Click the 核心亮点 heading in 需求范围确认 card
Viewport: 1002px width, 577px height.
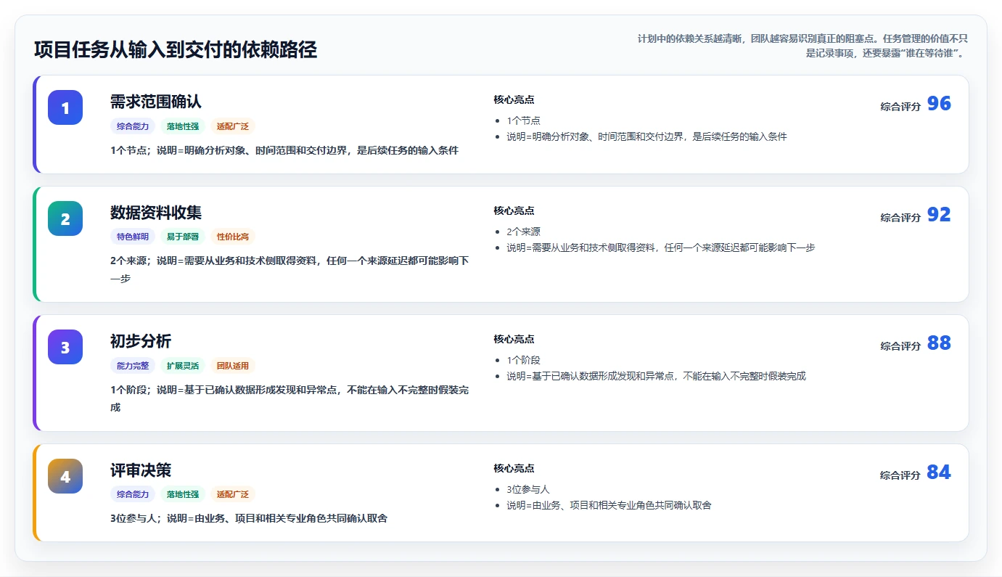[514, 99]
